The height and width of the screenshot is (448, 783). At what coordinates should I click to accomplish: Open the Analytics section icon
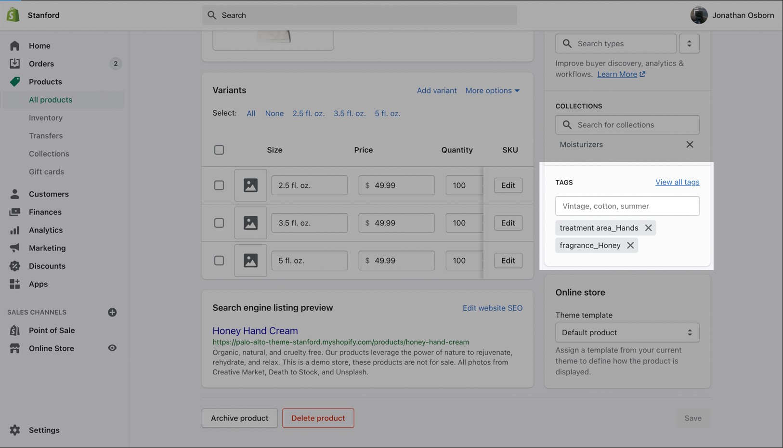pyautogui.click(x=15, y=230)
